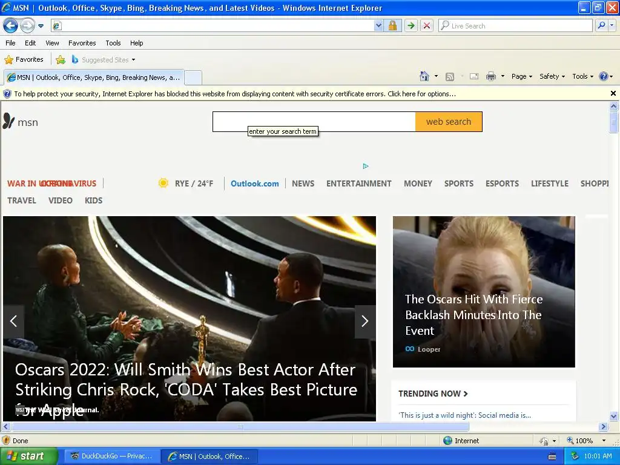Screen dimensions: 620x465
Task: Open the recent pages dropdown beside Forward
Action: click(41, 26)
